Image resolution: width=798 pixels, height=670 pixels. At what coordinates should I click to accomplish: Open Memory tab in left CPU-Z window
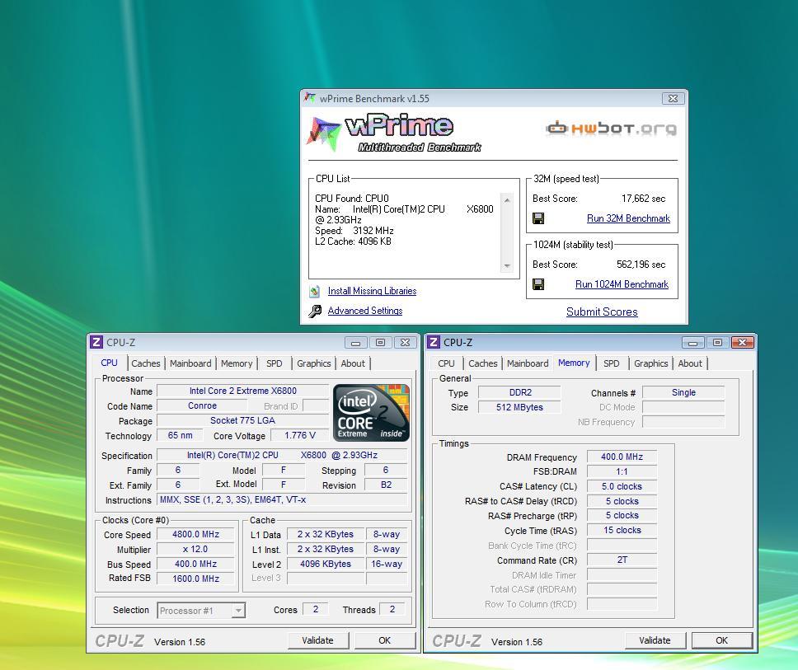[x=237, y=363]
